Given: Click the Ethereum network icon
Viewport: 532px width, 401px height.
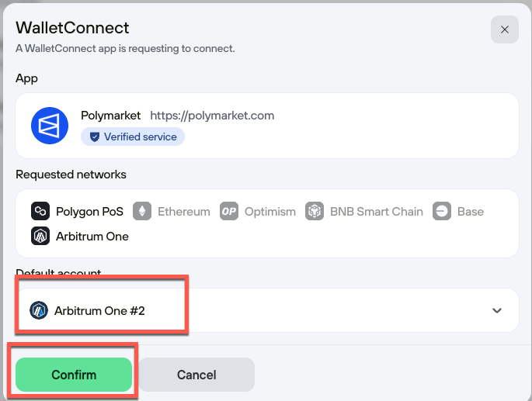Looking at the screenshot, I should (x=142, y=211).
